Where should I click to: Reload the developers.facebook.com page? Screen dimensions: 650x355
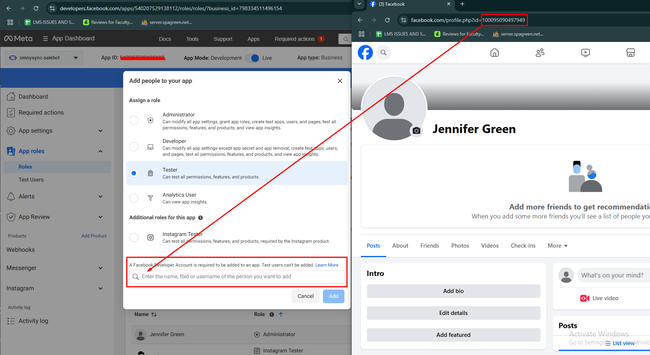point(36,8)
